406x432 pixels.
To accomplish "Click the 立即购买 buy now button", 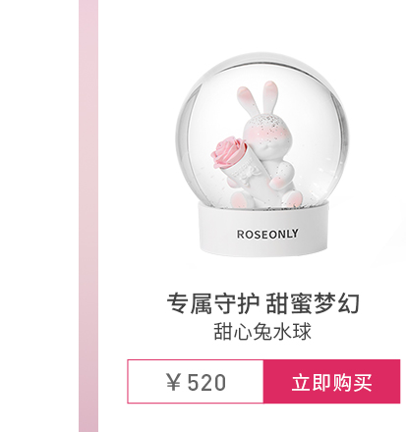I will point(331,381).
